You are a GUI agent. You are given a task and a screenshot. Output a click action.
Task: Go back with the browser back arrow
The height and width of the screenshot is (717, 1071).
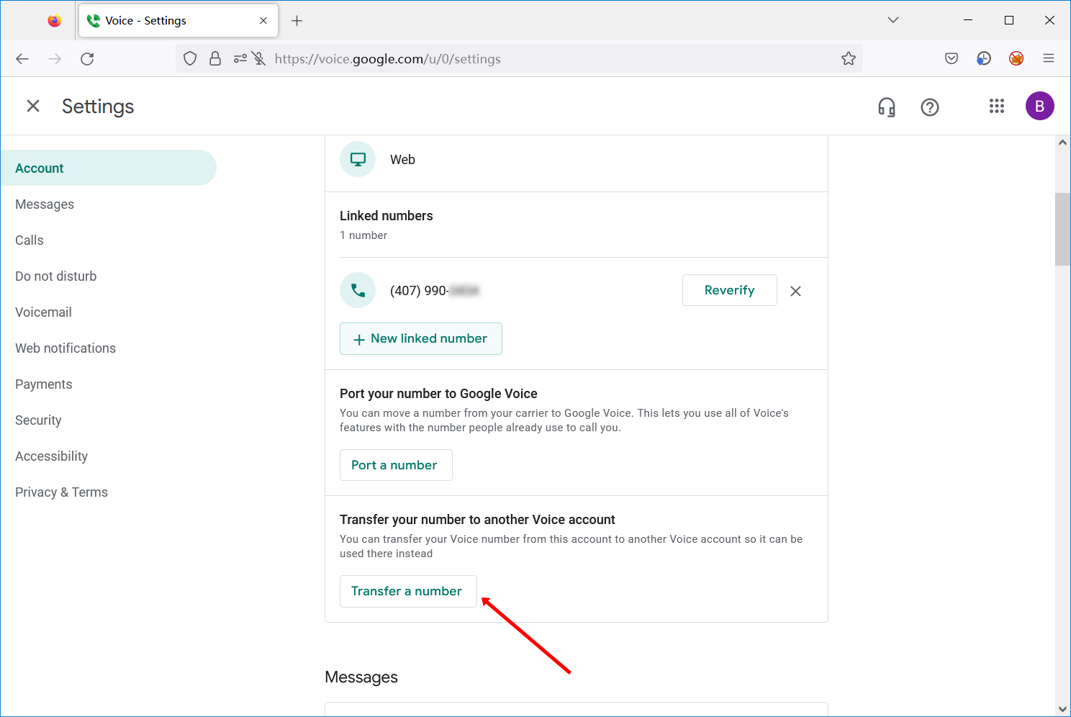tap(22, 59)
